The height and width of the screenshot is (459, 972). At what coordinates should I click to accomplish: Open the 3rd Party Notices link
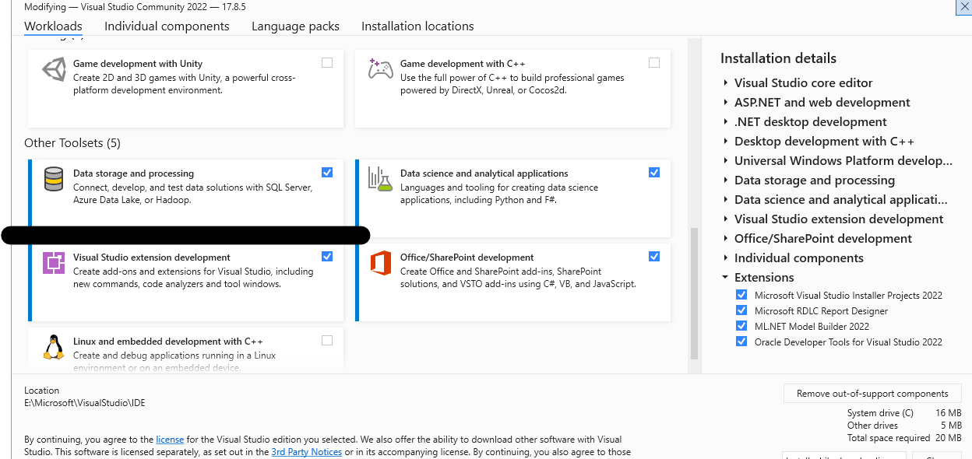click(306, 452)
